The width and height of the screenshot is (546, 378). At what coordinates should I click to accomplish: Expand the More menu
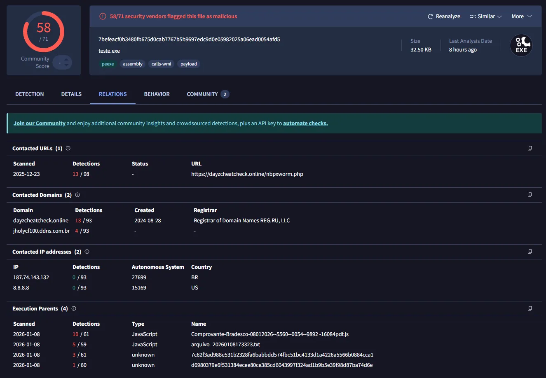(x=521, y=16)
